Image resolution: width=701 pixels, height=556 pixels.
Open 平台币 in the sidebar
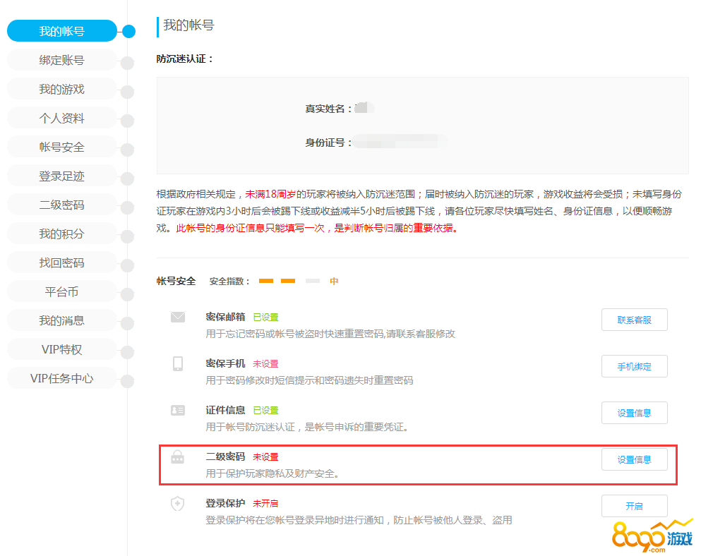point(61,291)
